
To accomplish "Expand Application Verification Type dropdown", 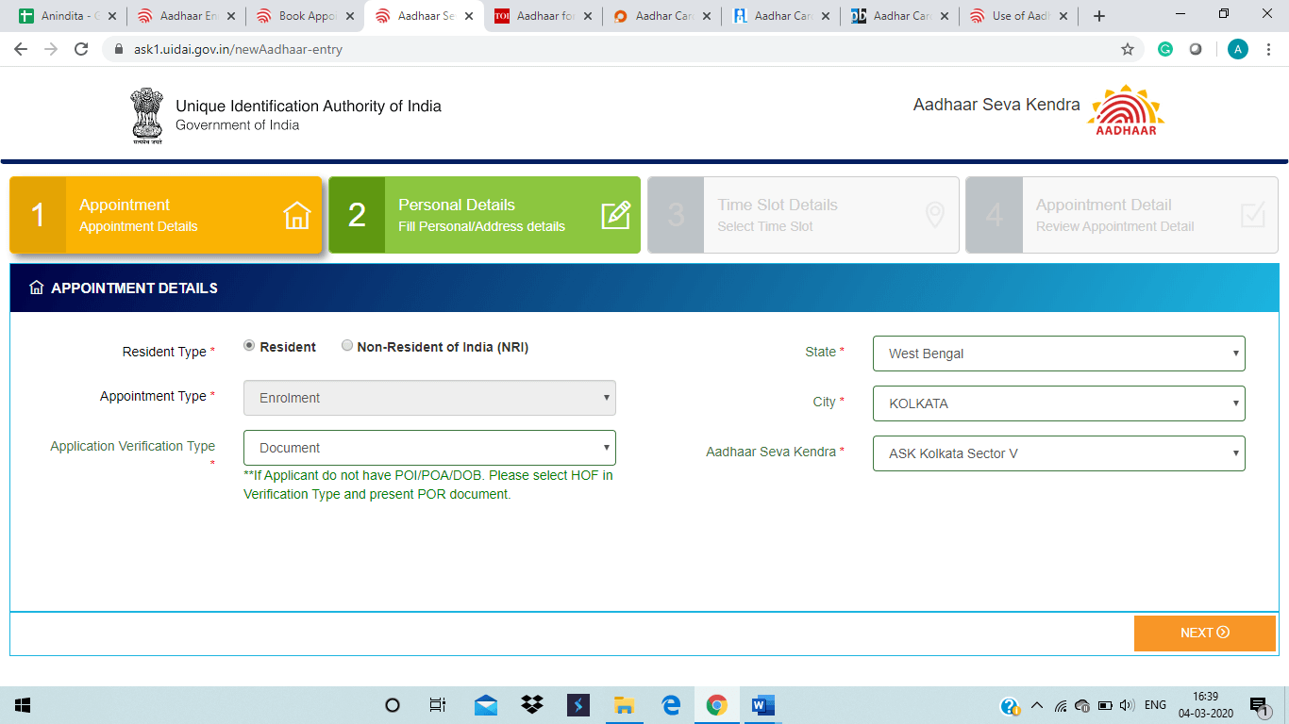I will pyautogui.click(x=429, y=448).
